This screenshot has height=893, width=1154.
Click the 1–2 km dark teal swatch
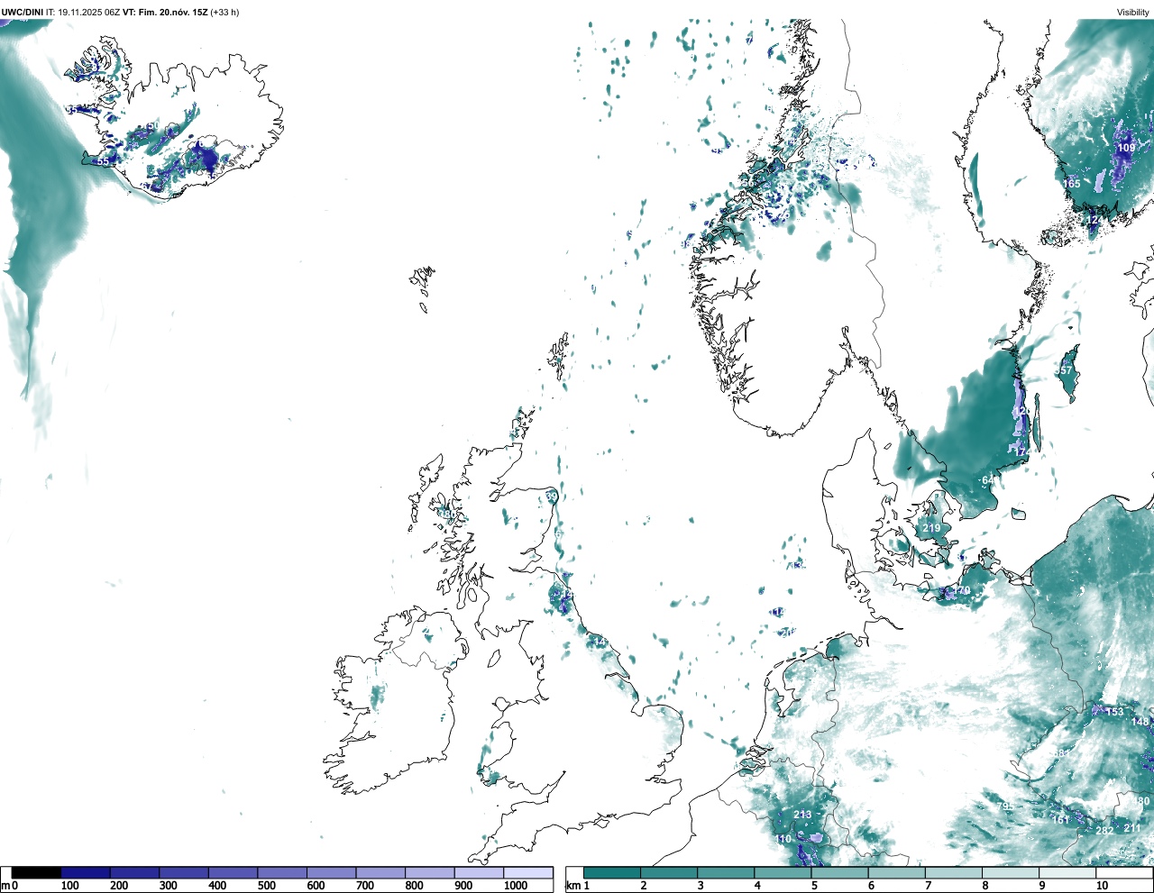click(613, 872)
